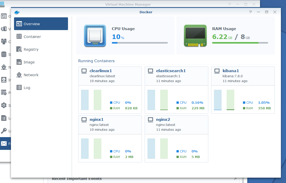Click the nginx1 container monitor icon

tap(84, 120)
